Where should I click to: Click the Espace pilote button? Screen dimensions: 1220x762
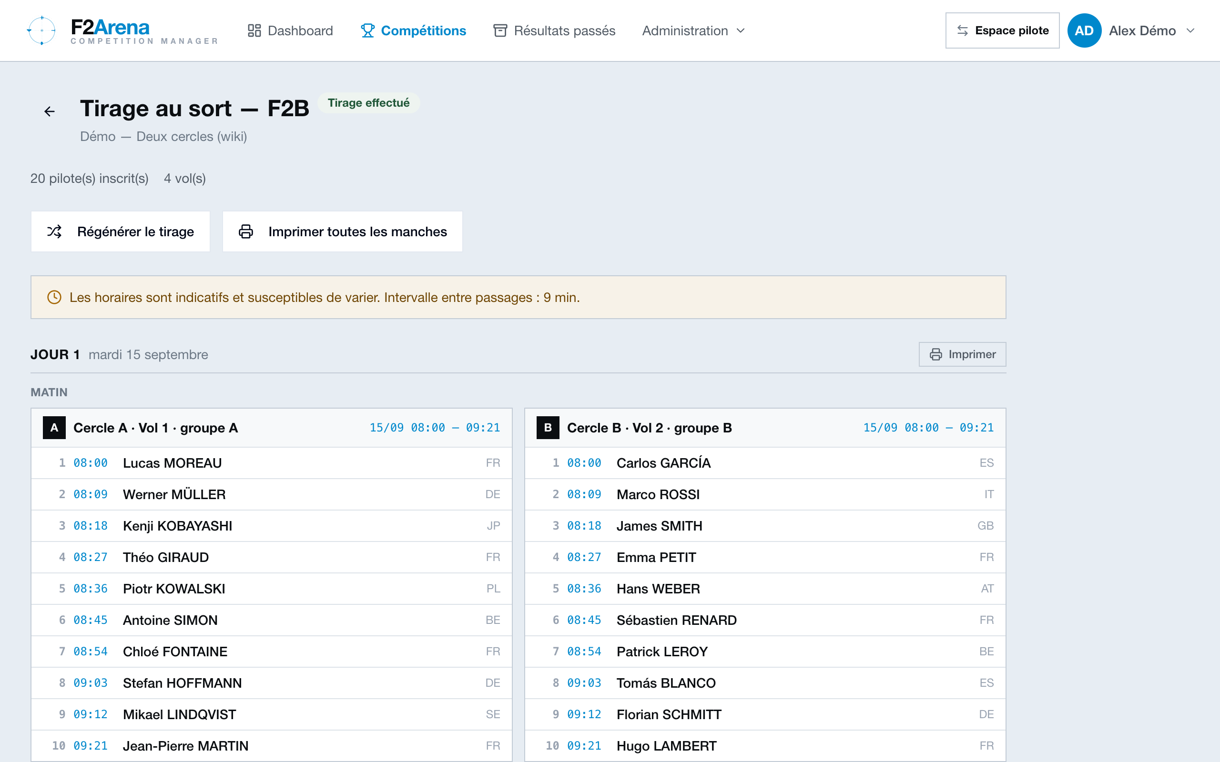(x=1002, y=31)
